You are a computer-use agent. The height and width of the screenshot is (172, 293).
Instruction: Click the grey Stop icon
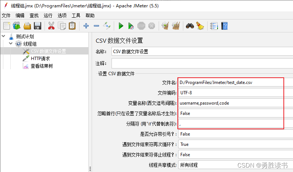click(141, 26)
